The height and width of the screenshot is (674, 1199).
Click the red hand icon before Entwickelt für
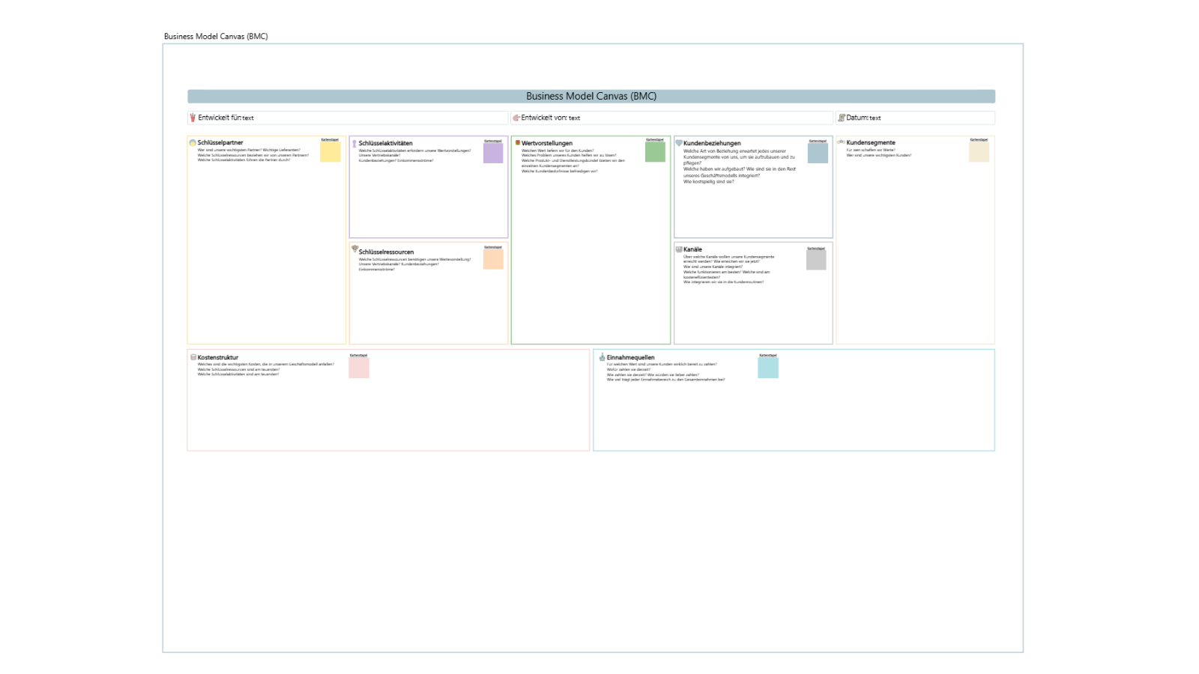pyautogui.click(x=193, y=117)
